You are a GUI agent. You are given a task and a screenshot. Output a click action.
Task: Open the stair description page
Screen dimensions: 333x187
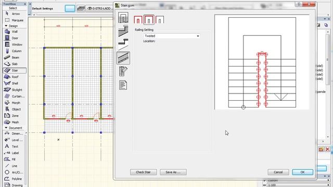(x=123, y=85)
